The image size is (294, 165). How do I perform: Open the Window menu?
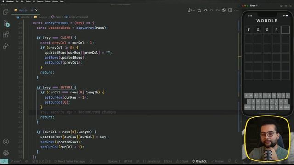tap(55, 1)
